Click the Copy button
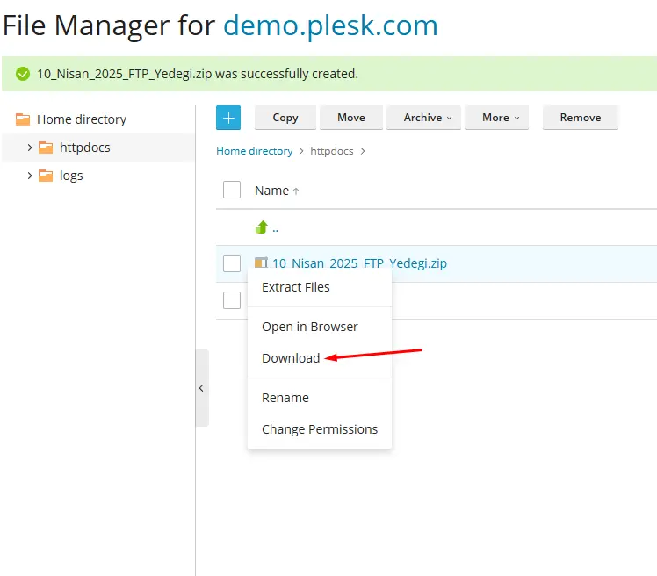Image resolution: width=657 pixels, height=576 pixels. (285, 118)
